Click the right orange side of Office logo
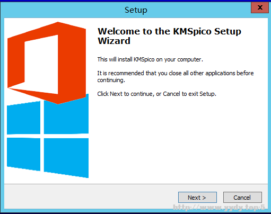The width and height of the screenshot is (271, 214). [72, 63]
